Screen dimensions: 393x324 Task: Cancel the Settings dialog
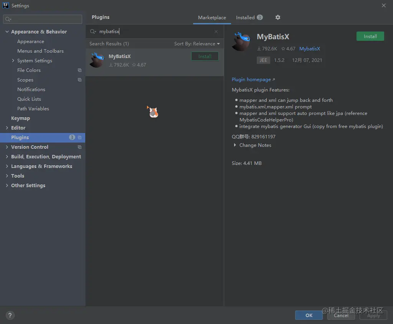(341, 315)
